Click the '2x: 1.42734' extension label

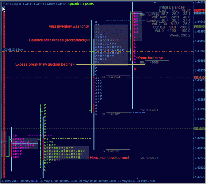150,158
